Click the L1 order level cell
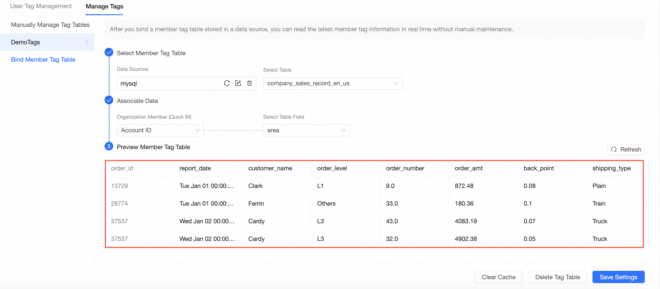 tap(320, 186)
